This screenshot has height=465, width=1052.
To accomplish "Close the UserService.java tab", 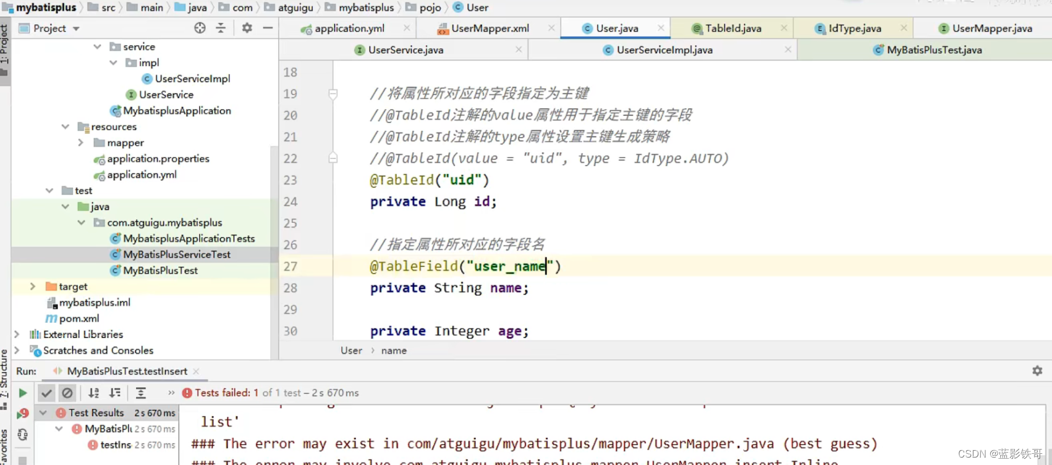I will (519, 49).
